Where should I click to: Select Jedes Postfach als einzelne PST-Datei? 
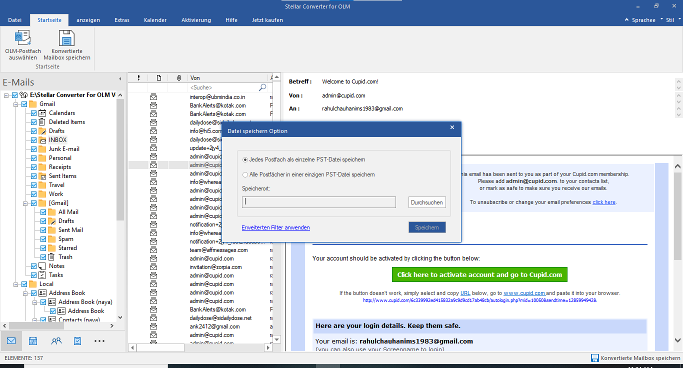(245, 159)
